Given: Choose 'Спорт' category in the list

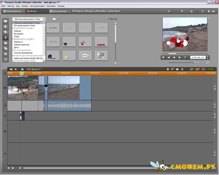Looking at the screenshot, I should tap(16, 37).
